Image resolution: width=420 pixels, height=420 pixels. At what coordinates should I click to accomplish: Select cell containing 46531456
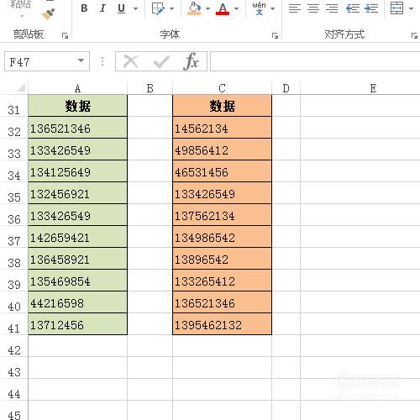coord(222,171)
